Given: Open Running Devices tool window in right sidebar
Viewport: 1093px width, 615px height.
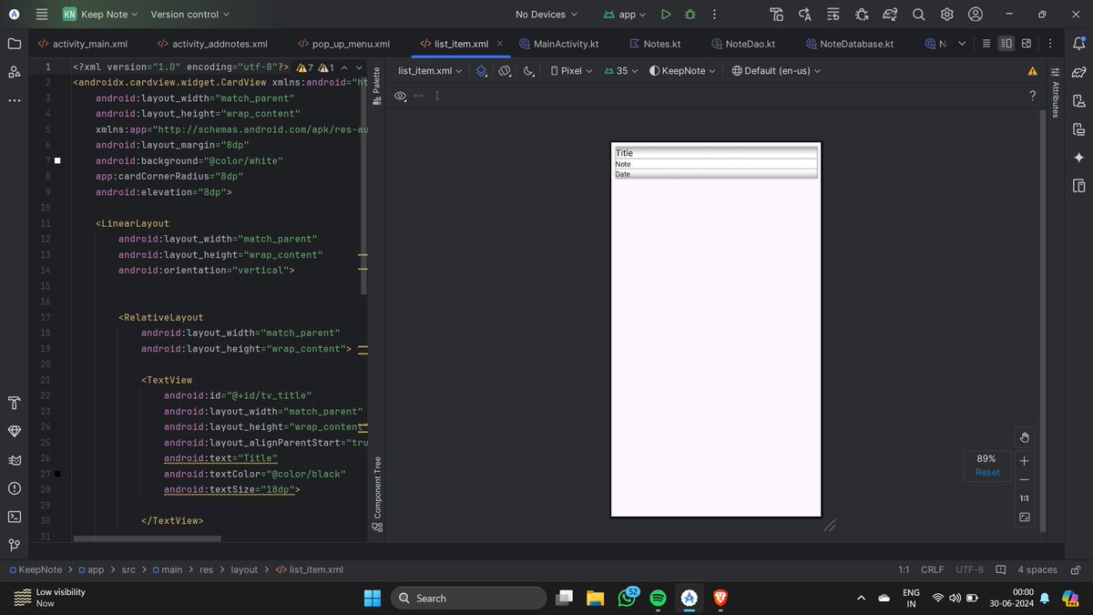Looking at the screenshot, I should 1079,186.
